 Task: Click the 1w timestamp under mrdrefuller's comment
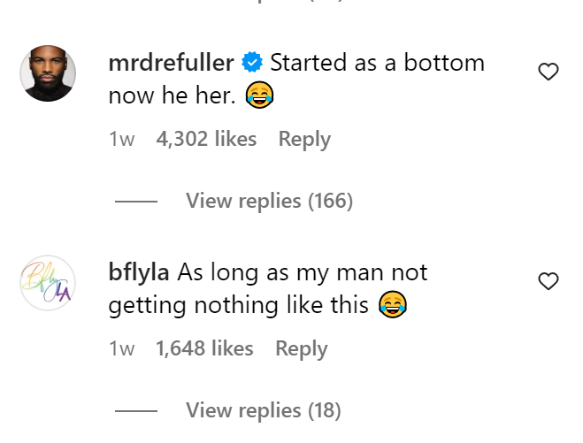121,139
